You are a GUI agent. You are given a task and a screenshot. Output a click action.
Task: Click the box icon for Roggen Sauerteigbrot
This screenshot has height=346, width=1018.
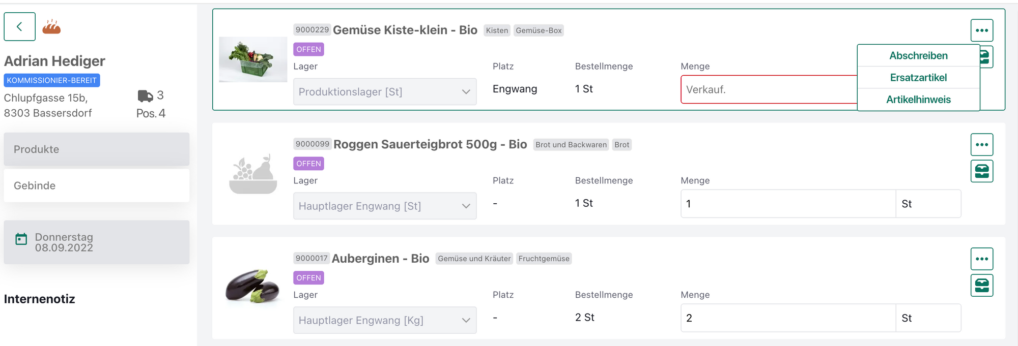981,171
